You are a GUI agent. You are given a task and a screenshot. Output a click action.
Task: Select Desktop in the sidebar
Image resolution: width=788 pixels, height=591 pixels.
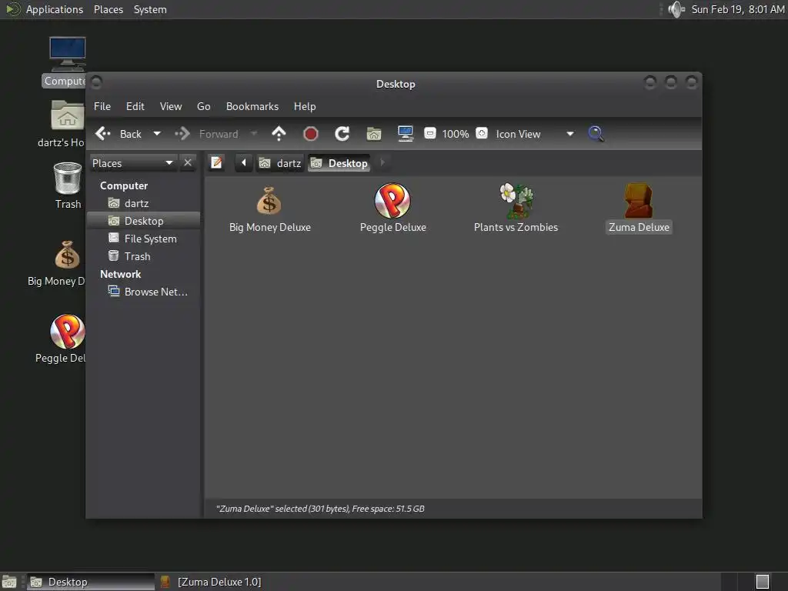[144, 221]
